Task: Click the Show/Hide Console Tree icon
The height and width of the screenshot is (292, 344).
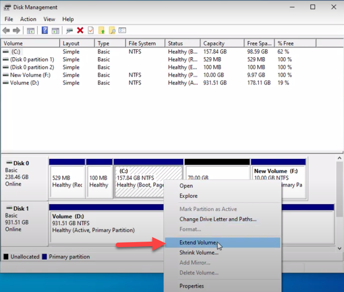Action: 31,31
